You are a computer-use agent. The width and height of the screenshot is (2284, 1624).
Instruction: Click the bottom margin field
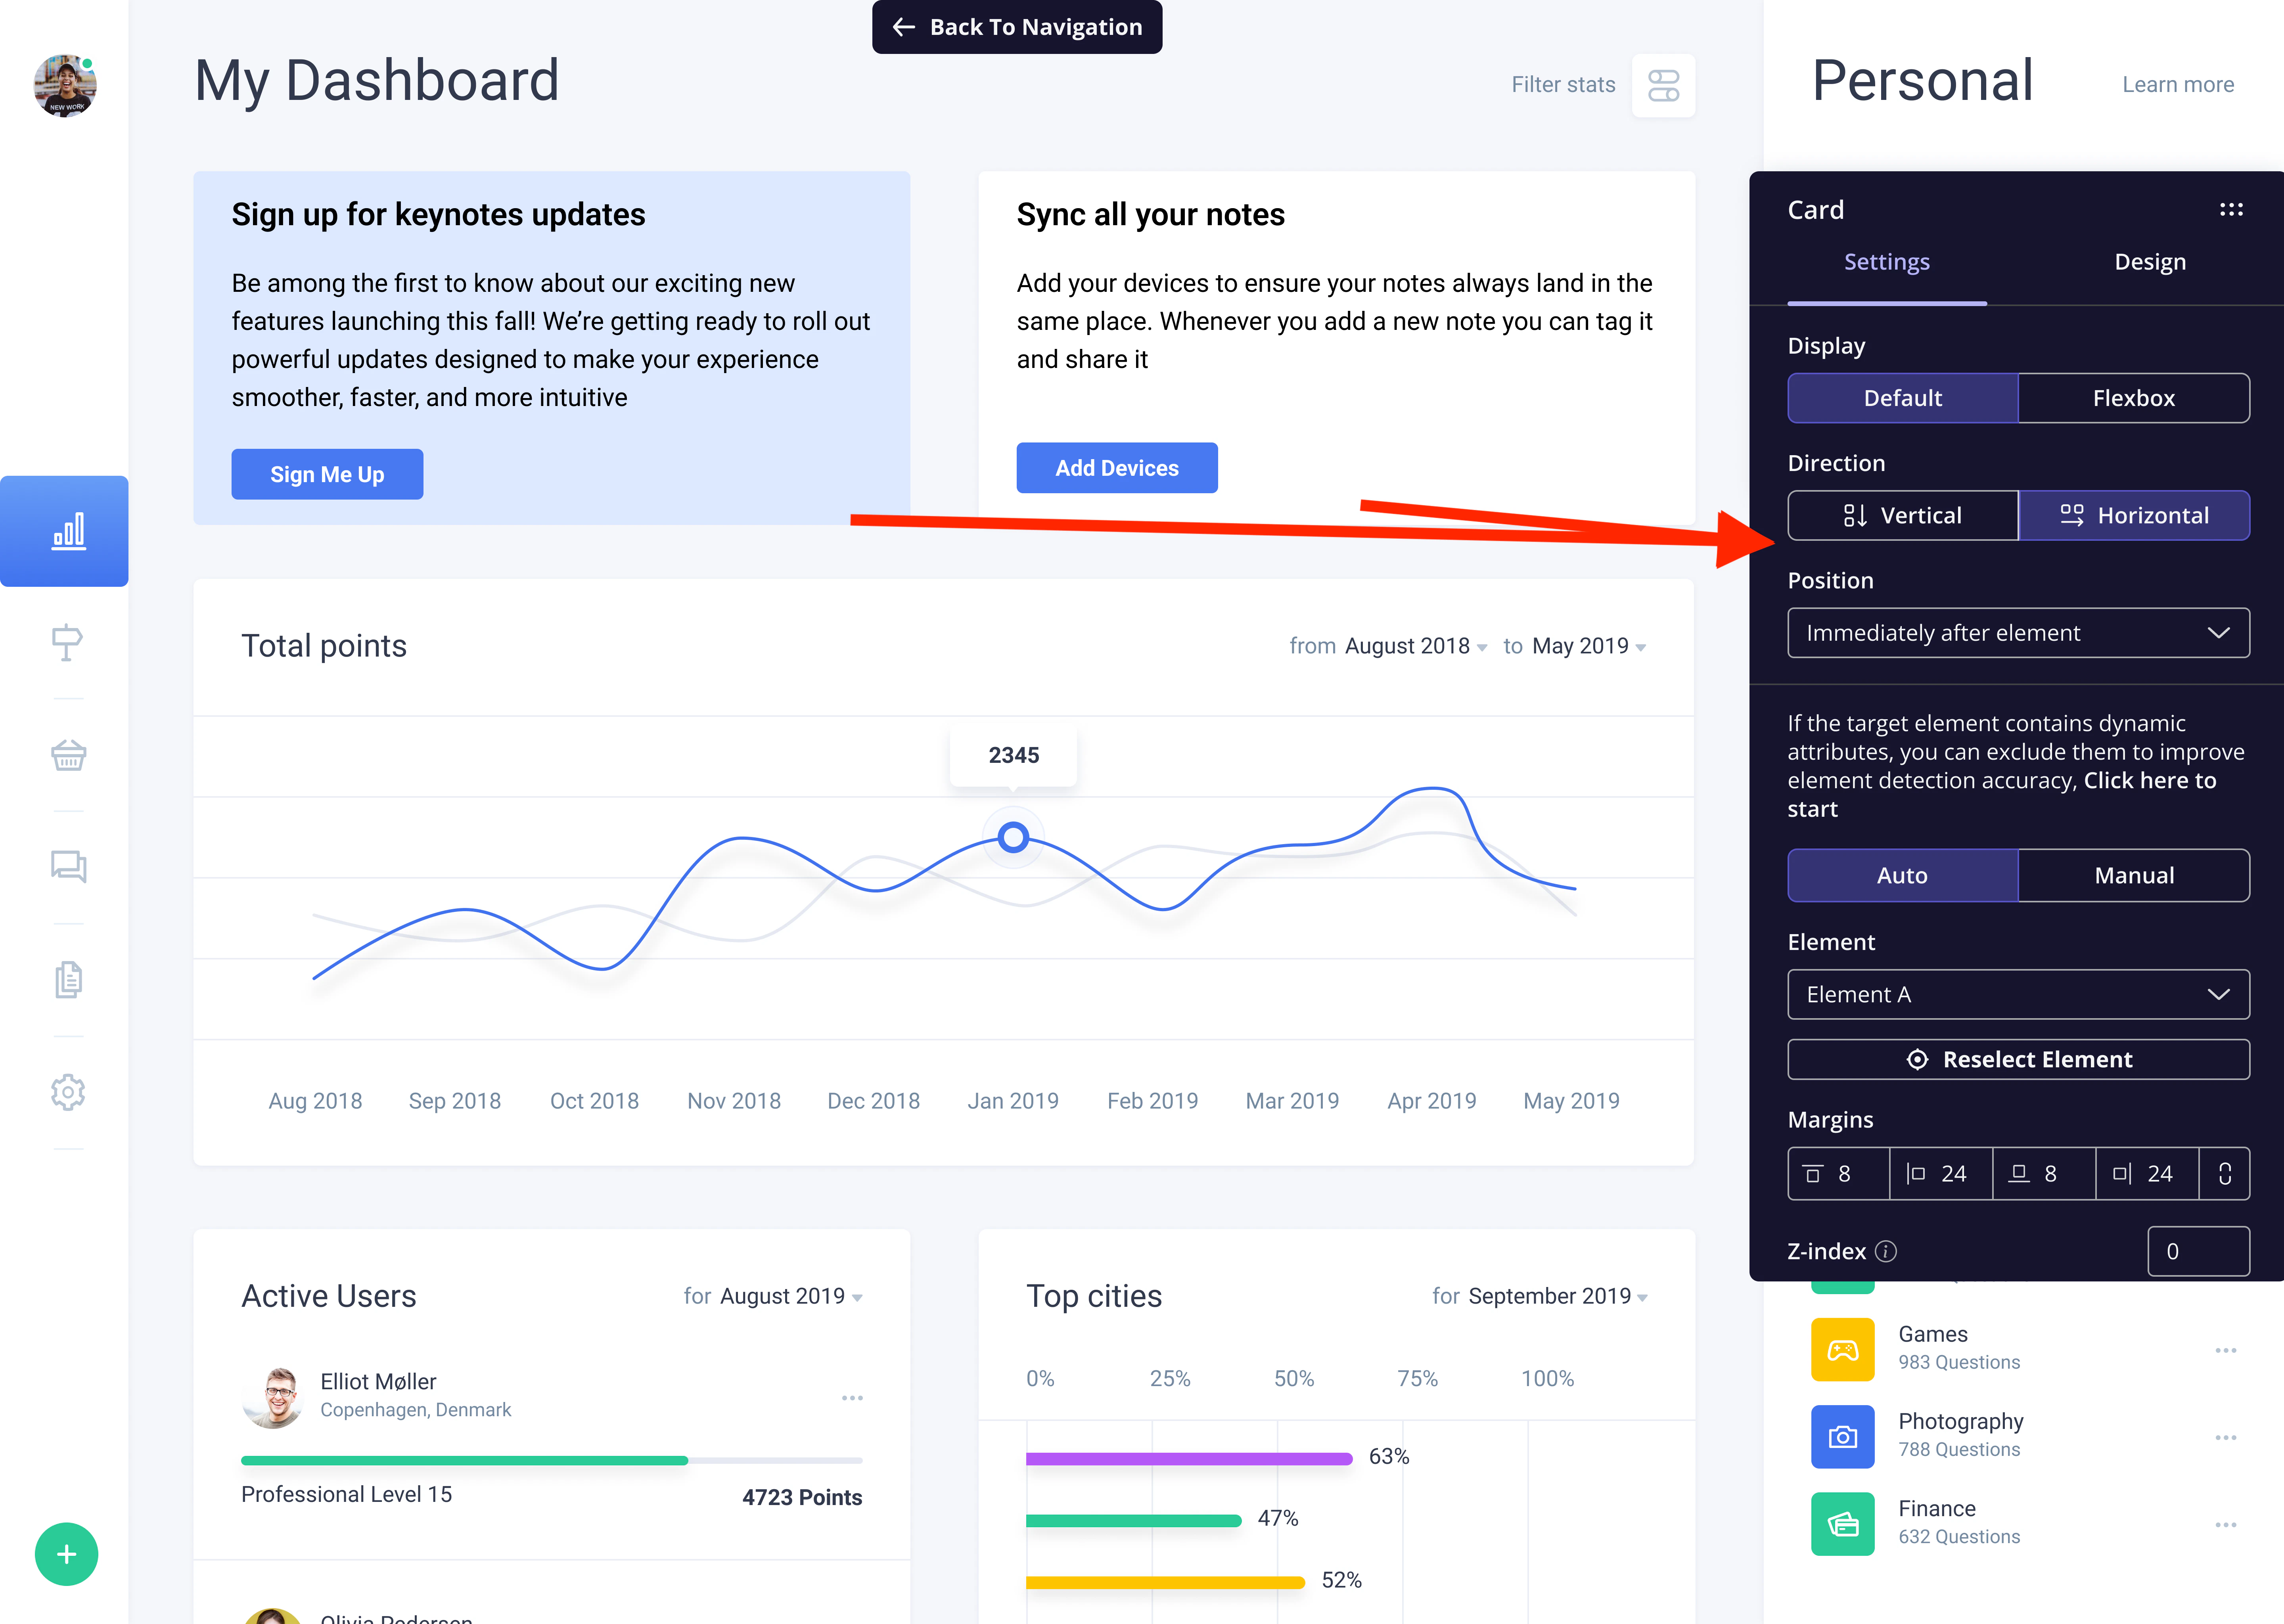2045,1173
